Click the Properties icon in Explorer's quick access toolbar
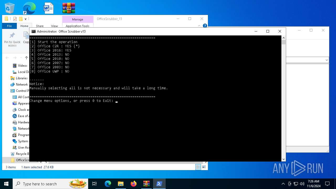The width and height of the screenshot is (336, 189). click(15, 19)
